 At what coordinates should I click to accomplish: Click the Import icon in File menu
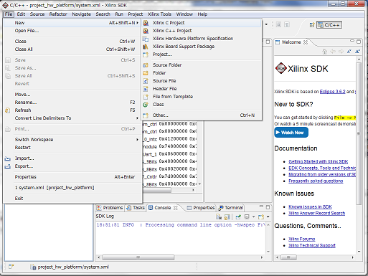coord(8,158)
